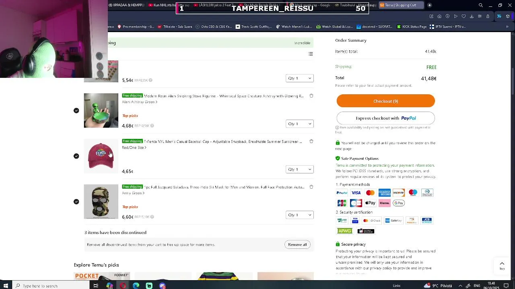Open the Watch Marvel's bookmark
515x289 pixels.
(x=294, y=27)
